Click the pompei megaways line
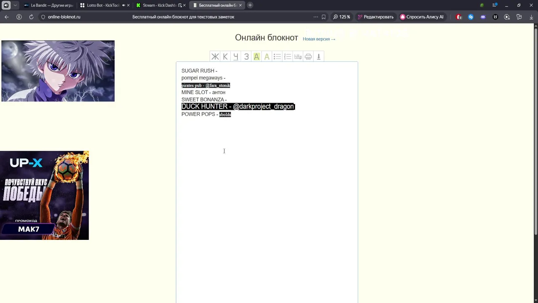538x303 pixels. [203, 78]
